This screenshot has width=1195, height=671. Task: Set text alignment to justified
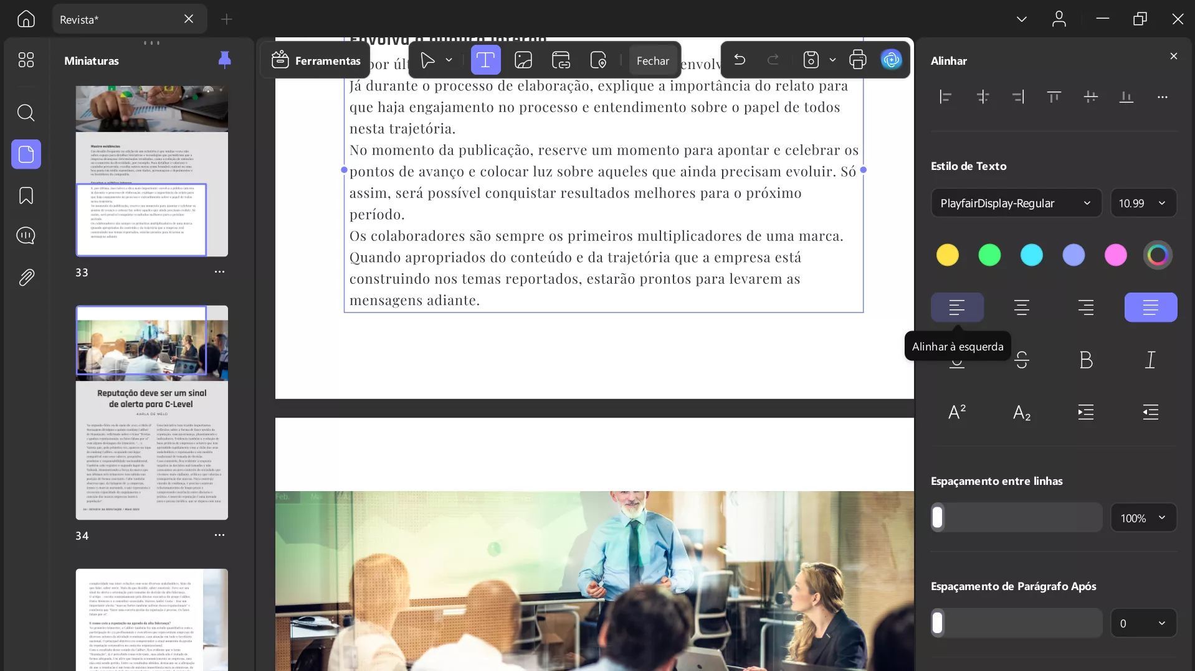(1150, 307)
